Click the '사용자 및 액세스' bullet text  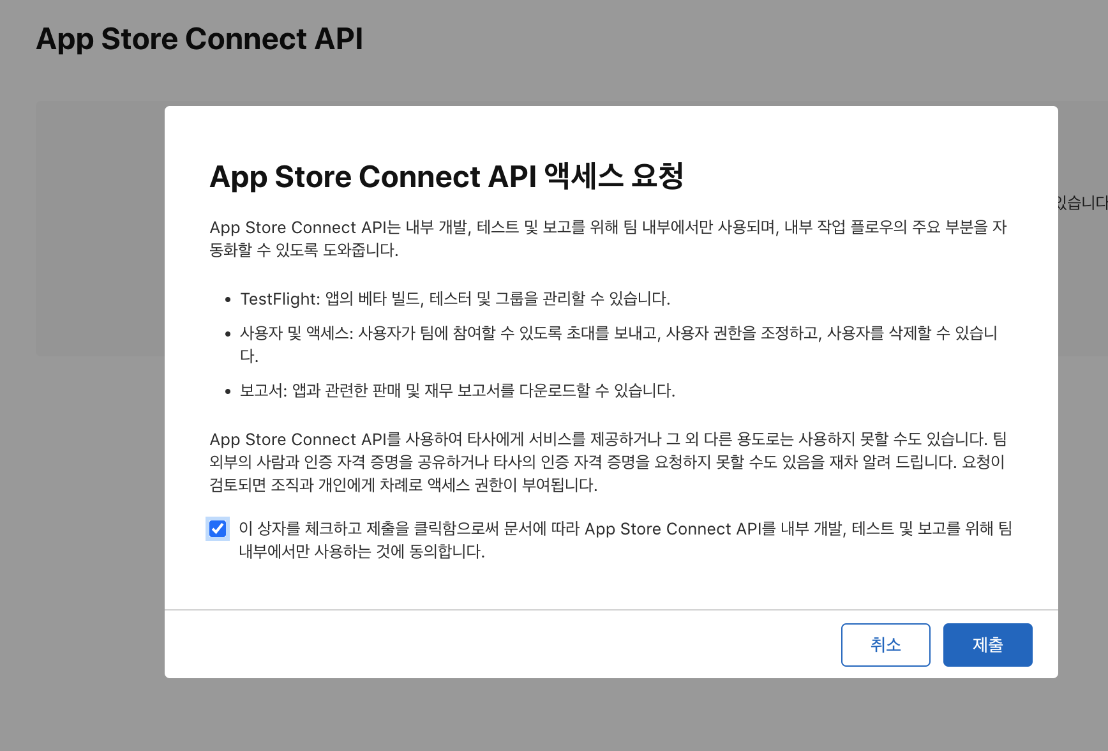[618, 344]
